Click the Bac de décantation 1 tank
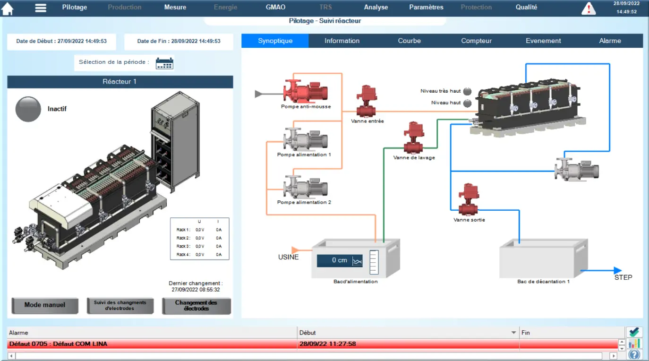This screenshot has width=649, height=361. click(544, 258)
